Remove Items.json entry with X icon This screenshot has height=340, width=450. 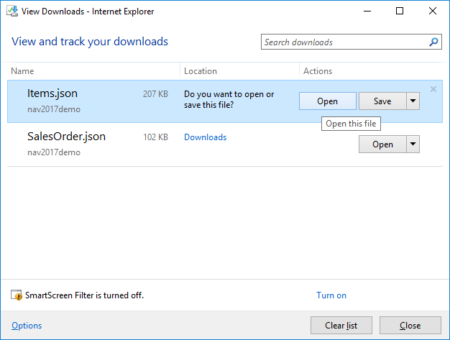(x=433, y=89)
